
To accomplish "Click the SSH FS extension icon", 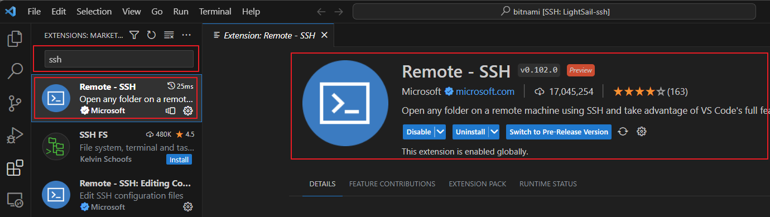I will click(56, 146).
